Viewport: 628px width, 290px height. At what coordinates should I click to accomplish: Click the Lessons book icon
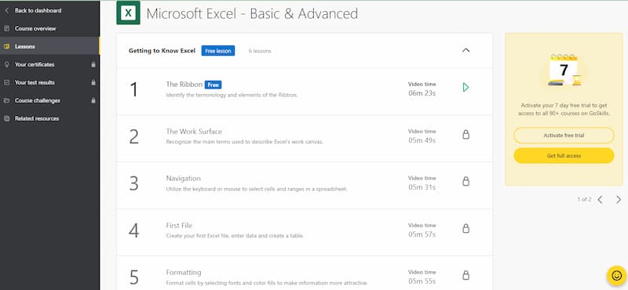pos(6,46)
